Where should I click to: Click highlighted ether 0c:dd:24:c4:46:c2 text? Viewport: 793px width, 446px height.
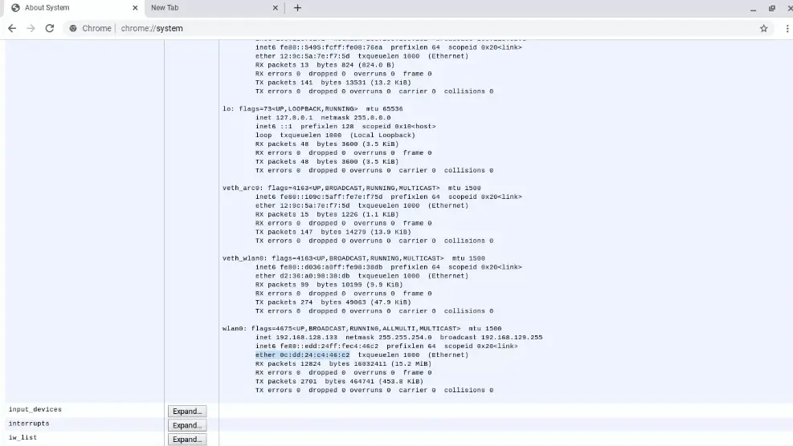tap(302, 355)
